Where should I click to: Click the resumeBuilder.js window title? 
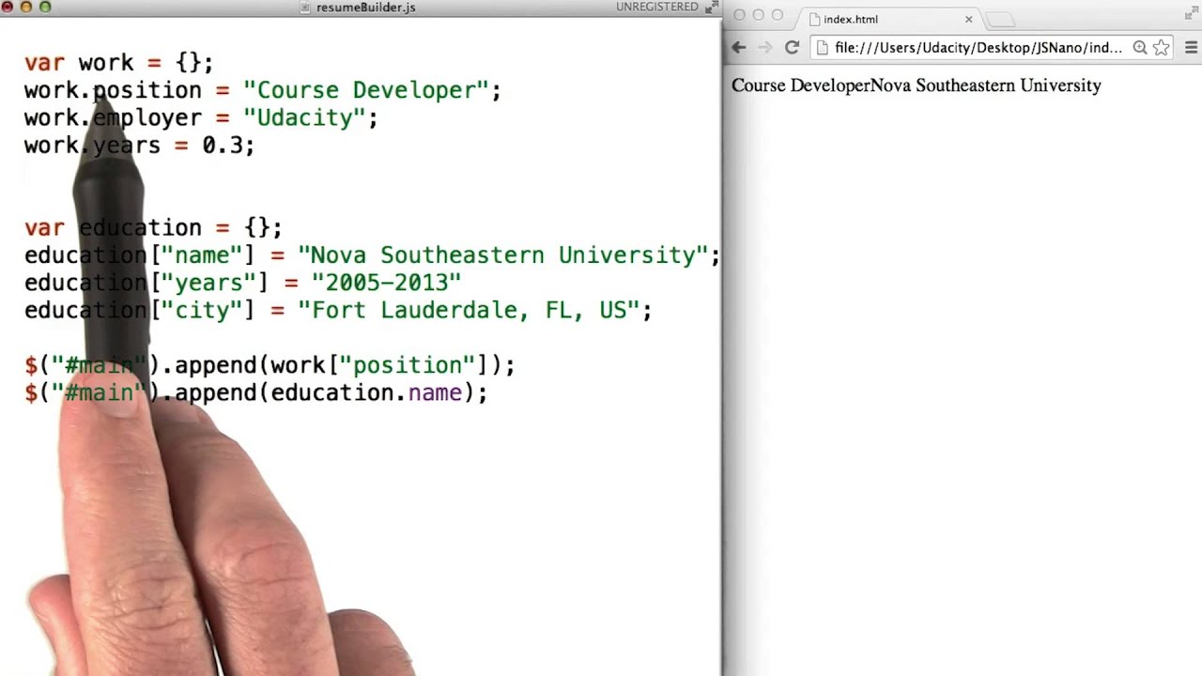(365, 8)
